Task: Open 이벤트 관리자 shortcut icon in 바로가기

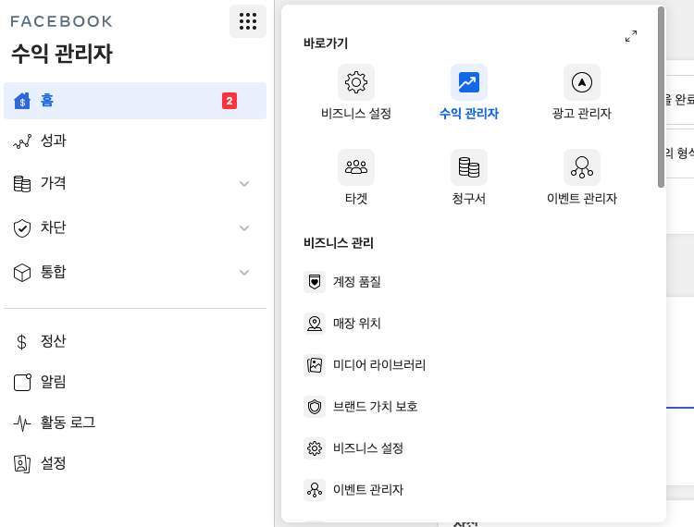Action: click(582, 167)
